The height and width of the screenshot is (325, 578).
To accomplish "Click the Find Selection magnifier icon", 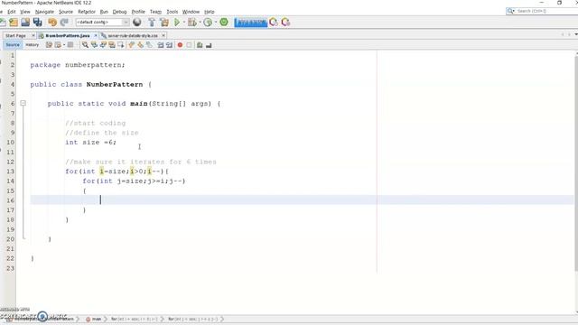I will (85, 45).
